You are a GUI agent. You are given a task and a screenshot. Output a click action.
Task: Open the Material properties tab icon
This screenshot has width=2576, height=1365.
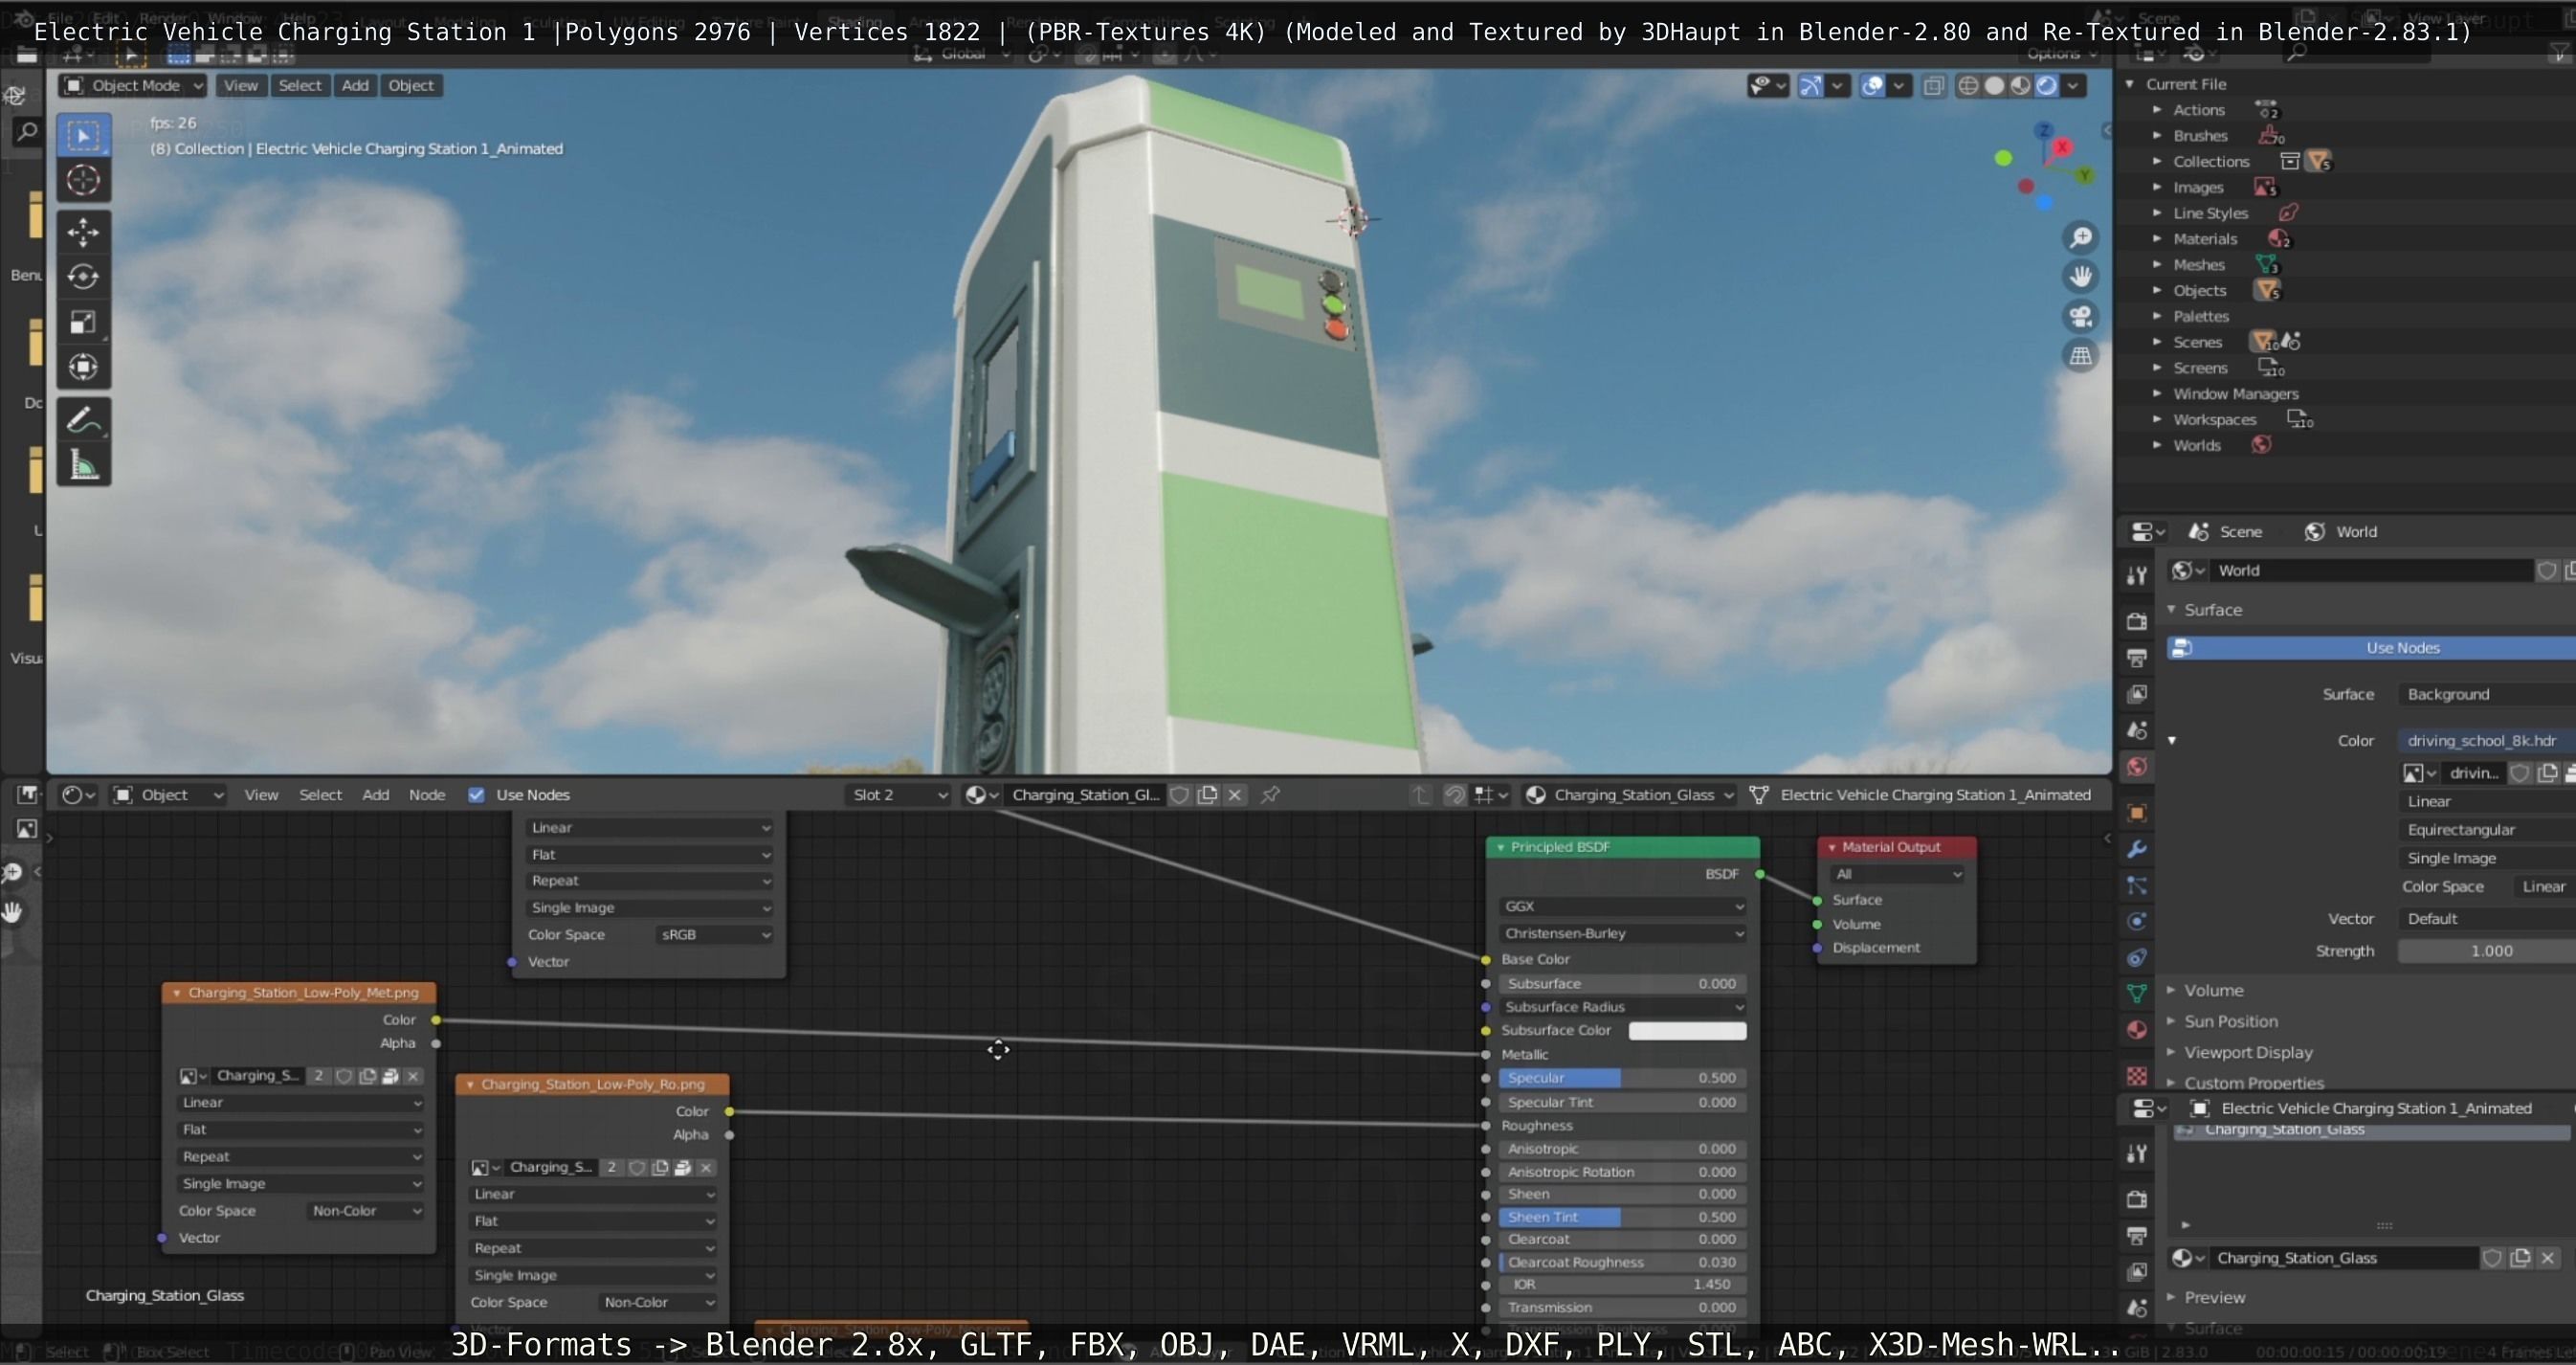2137,1030
